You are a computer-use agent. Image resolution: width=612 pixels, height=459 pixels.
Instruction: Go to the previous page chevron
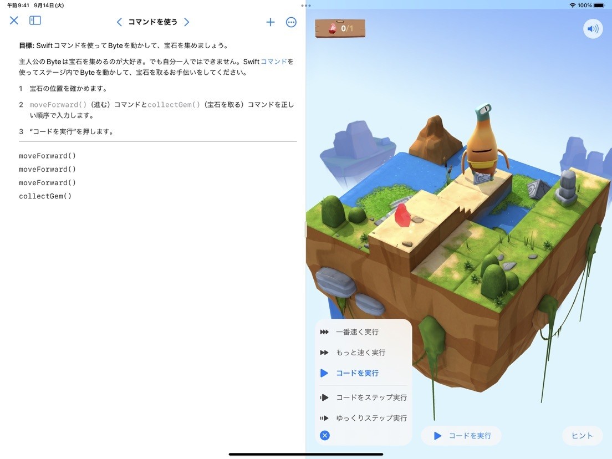click(119, 22)
